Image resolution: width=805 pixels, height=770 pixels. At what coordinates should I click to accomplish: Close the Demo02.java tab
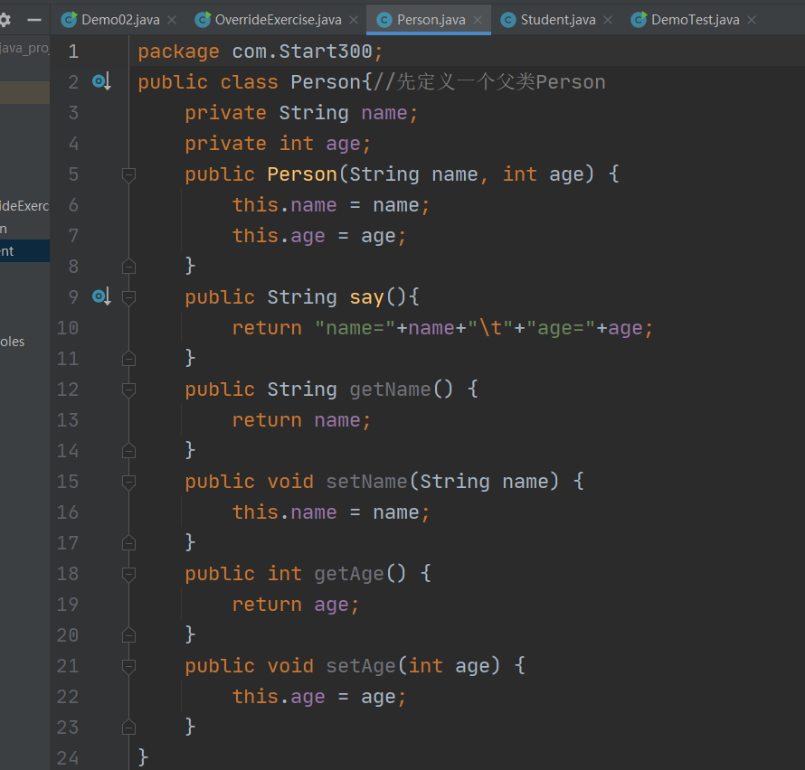pyautogui.click(x=173, y=20)
